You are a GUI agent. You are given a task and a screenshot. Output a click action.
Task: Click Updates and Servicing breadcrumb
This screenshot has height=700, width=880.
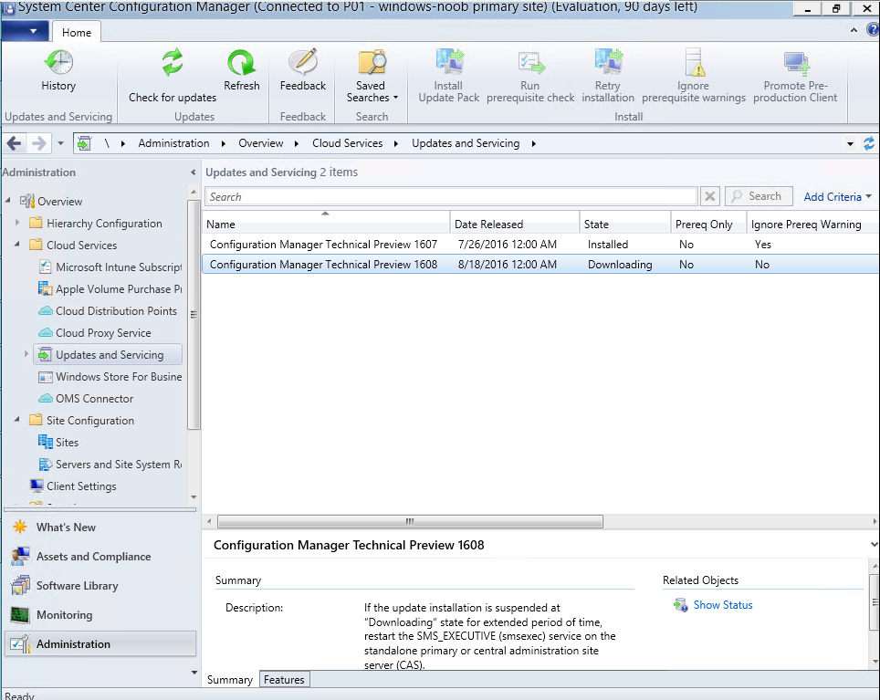pos(466,143)
